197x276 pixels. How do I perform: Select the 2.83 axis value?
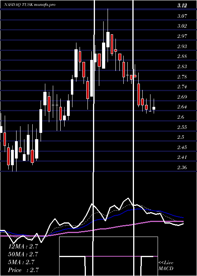click(x=182, y=67)
